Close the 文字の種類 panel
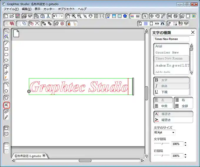The image size is (200, 167). point(193,32)
